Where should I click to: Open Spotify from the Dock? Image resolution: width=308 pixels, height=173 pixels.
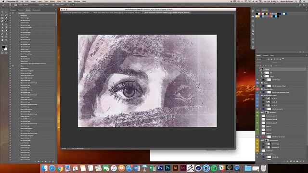(214, 168)
